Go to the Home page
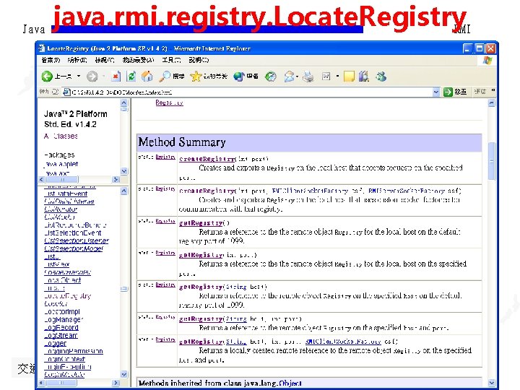This screenshot has height=390, width=520. point(147,77)
